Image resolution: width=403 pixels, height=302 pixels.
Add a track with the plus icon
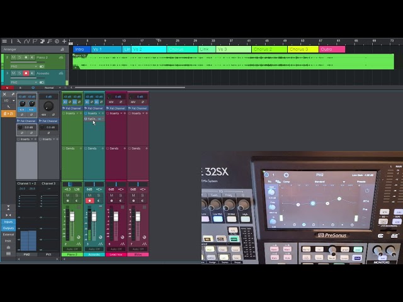(64, 41)
